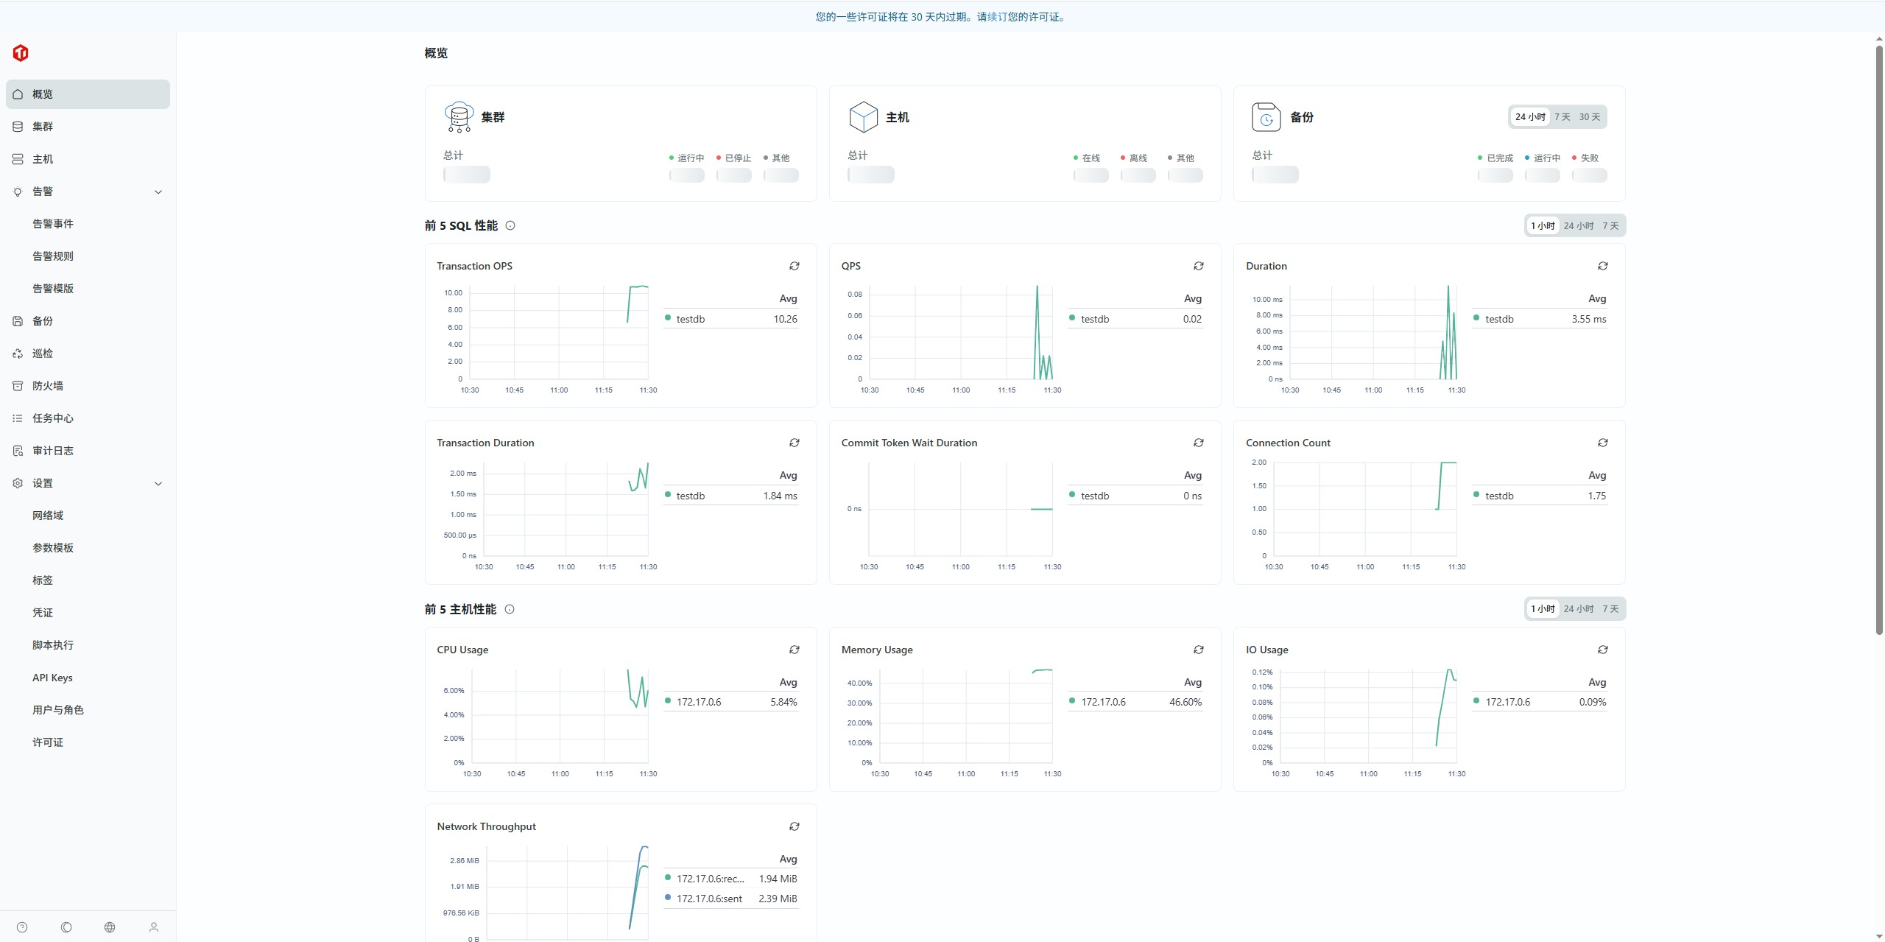Go to 任务中心 in sidebar

point(52,418)
